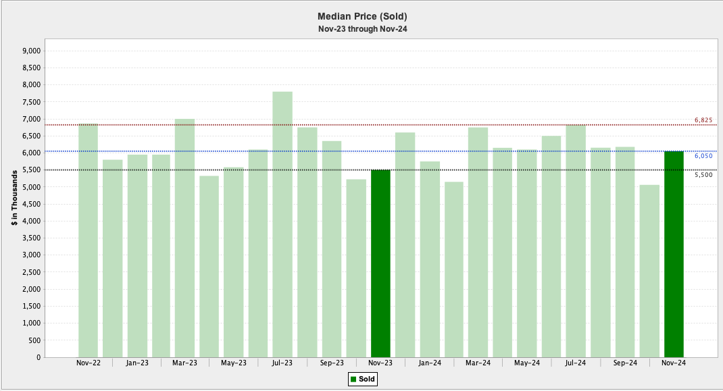Click the blue 6,050 reference line label
Image resolution: width=723 pixels, height=391 pixels.
point(703,156)
